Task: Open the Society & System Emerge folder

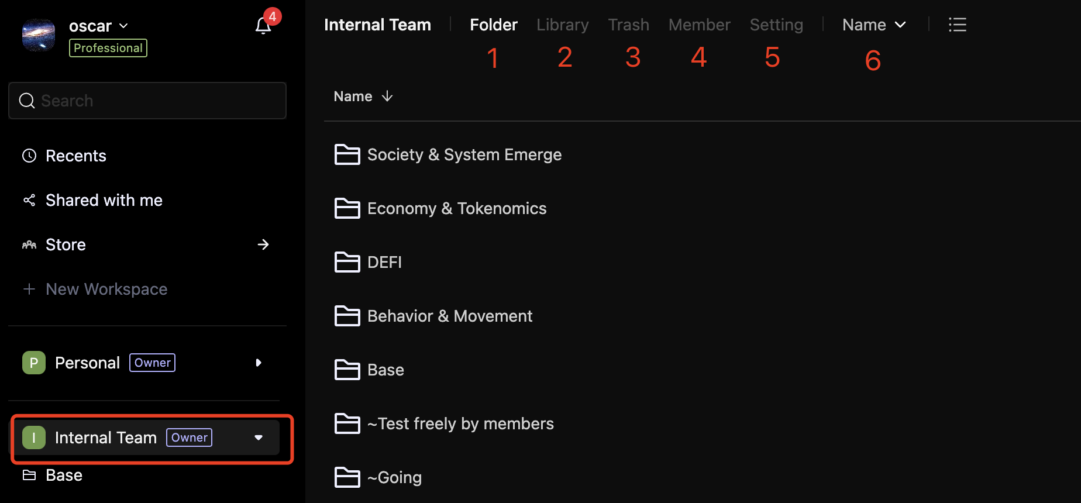Action: pos(464,154)
